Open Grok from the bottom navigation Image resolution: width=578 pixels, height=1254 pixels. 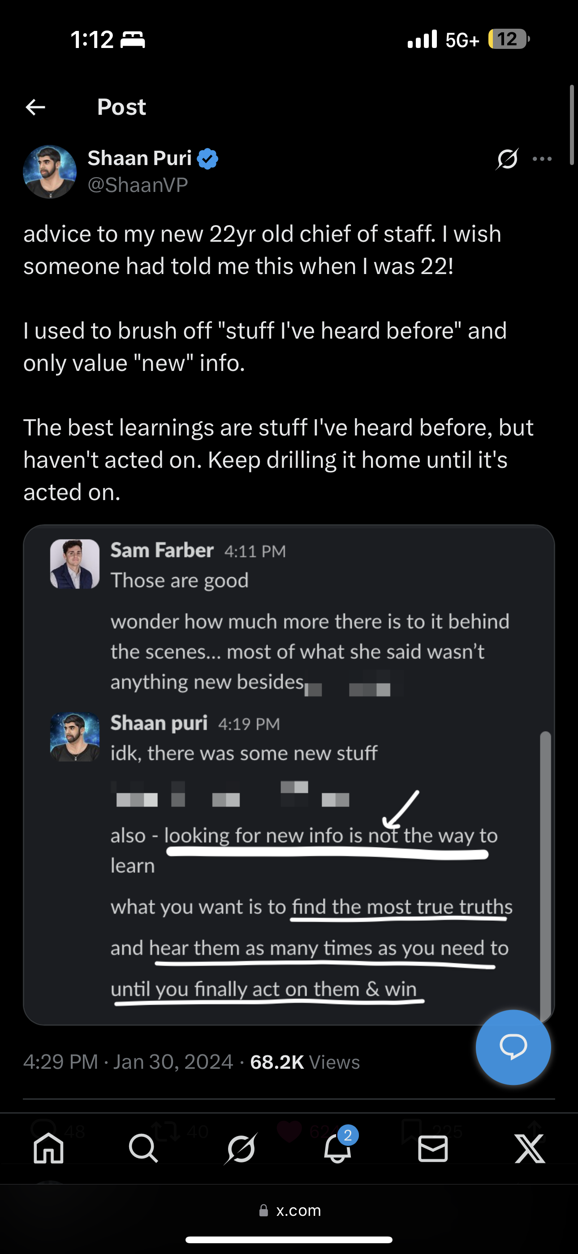click(x=241, y=1149)
